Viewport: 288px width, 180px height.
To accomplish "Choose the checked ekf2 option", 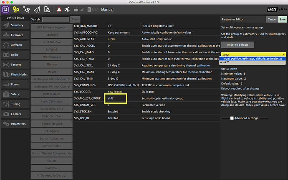I will [253, 62].
